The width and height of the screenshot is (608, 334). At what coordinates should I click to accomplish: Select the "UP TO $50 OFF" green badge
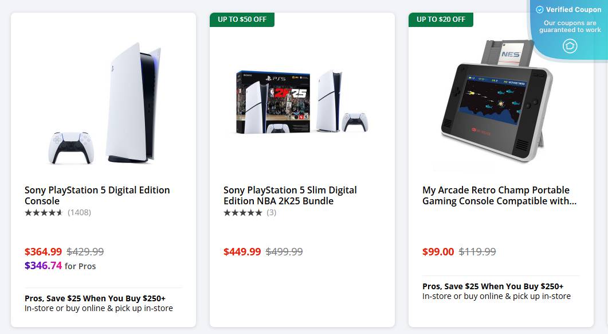click(x=242, y=19)
